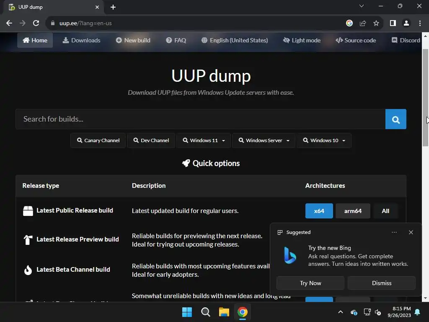Open the Chrome profile avatar icon
Viewport: 429px width, 322px height.
pos(406,23)
